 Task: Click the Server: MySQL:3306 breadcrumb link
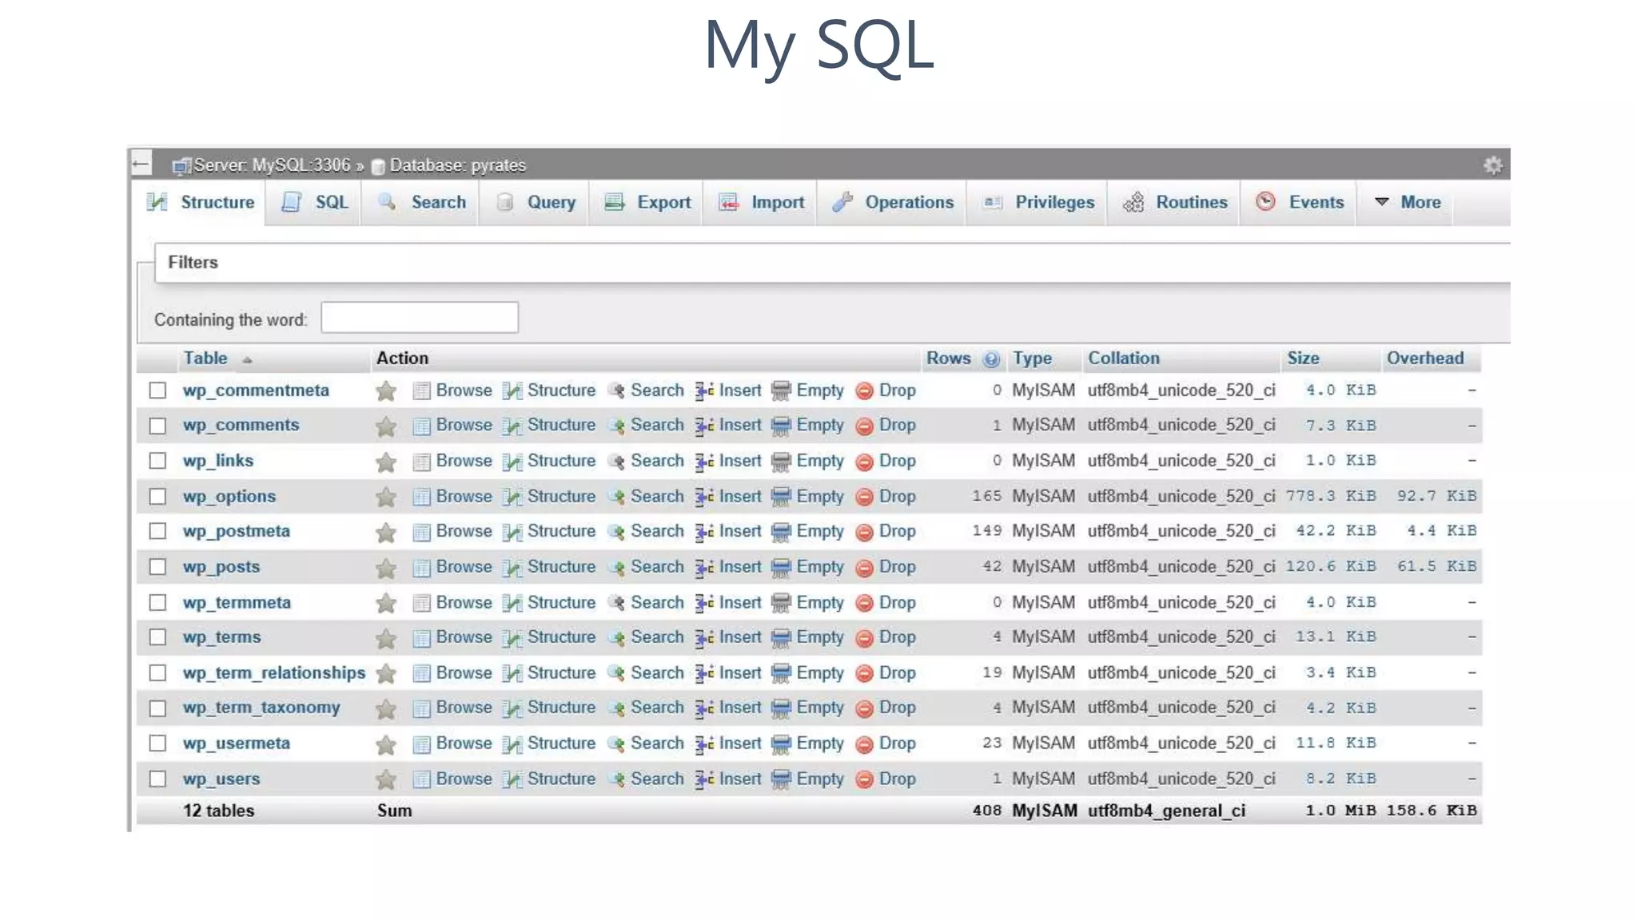272,165
